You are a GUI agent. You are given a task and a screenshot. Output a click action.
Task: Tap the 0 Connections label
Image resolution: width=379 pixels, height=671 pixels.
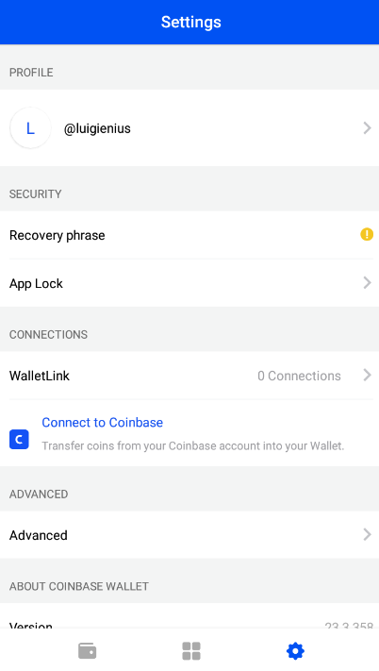coord(299,376)
